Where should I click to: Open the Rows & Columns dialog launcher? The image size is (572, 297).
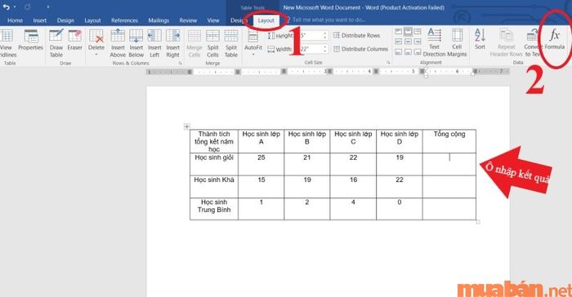pyautogui.click(x=181, y=63)
